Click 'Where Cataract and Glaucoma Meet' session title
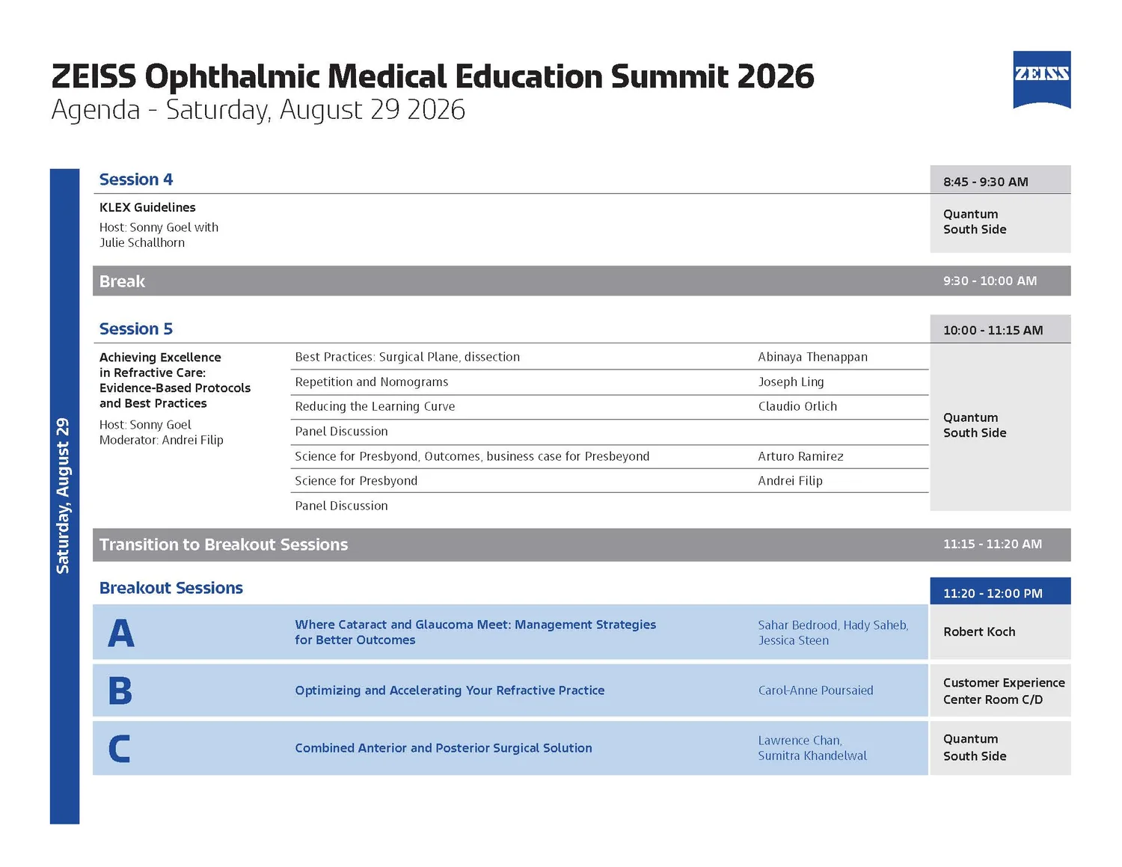The width and height of the screenshot is (1122, 867). 475,632
